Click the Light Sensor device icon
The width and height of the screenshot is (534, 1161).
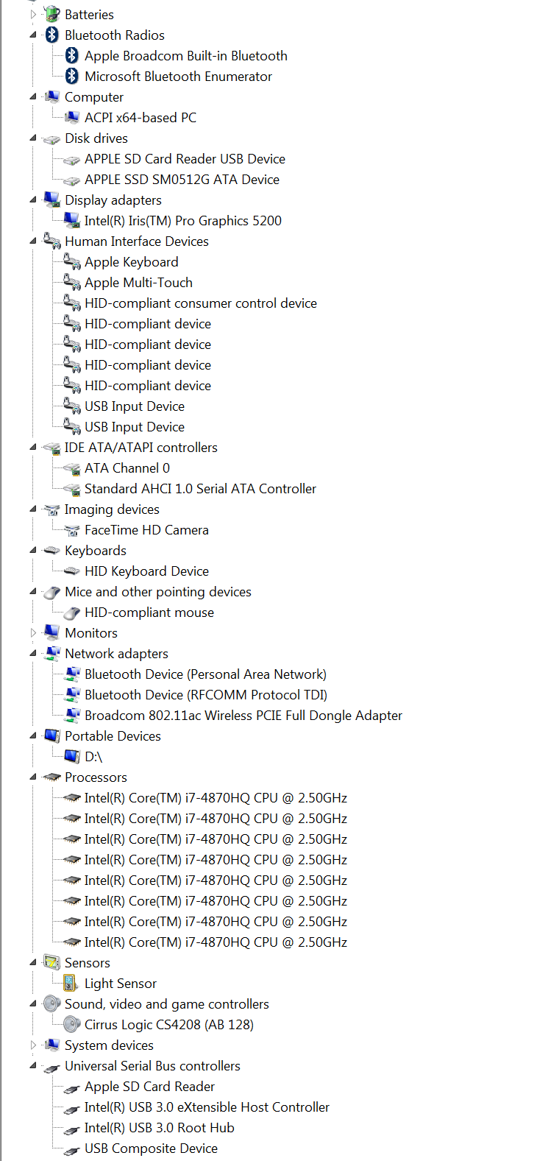[71, 984]
